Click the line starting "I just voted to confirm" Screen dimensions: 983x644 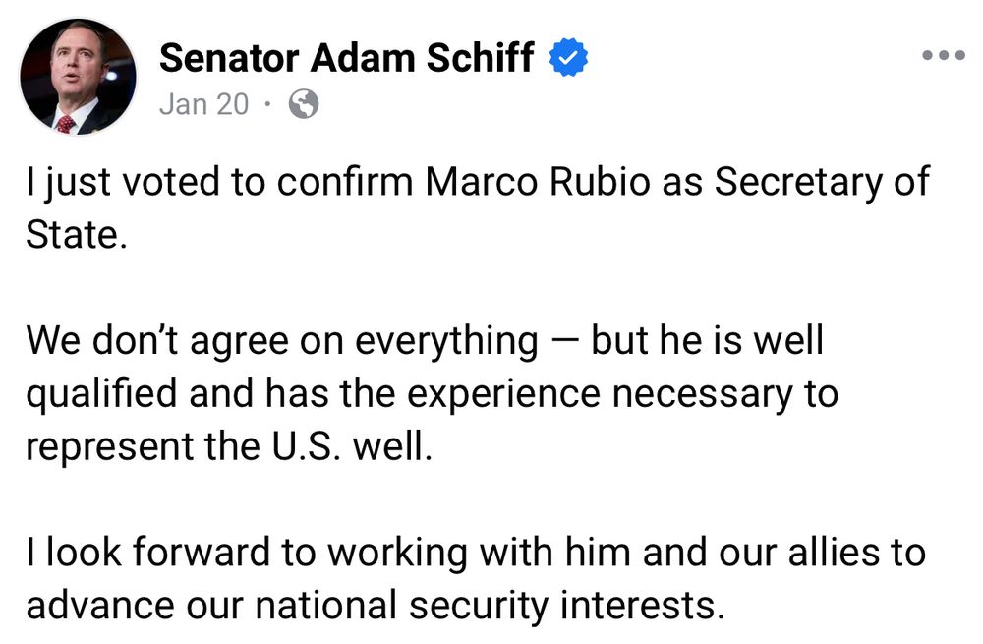pos(478,183)
